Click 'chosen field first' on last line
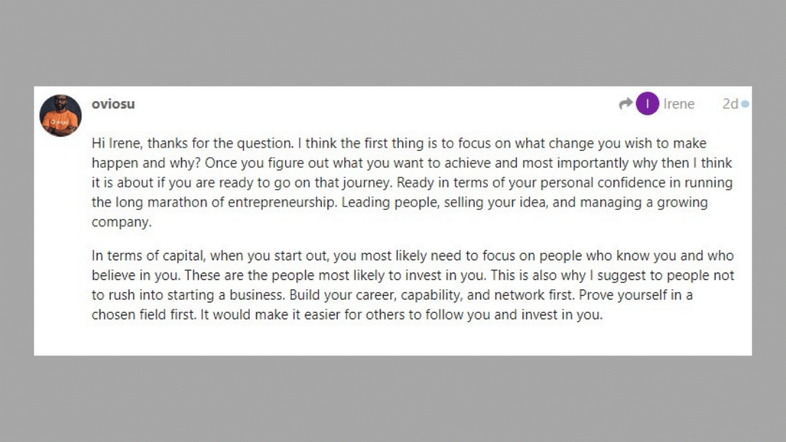The height and width of the screenshot is (442, 786). pyautogui.click(x=143, y=315)
